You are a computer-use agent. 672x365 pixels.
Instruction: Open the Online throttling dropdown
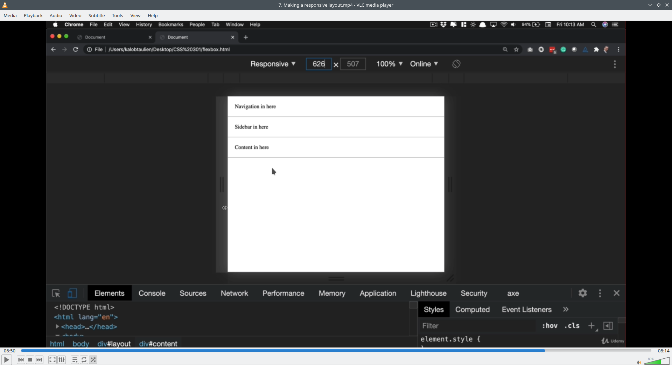point(424,64)
